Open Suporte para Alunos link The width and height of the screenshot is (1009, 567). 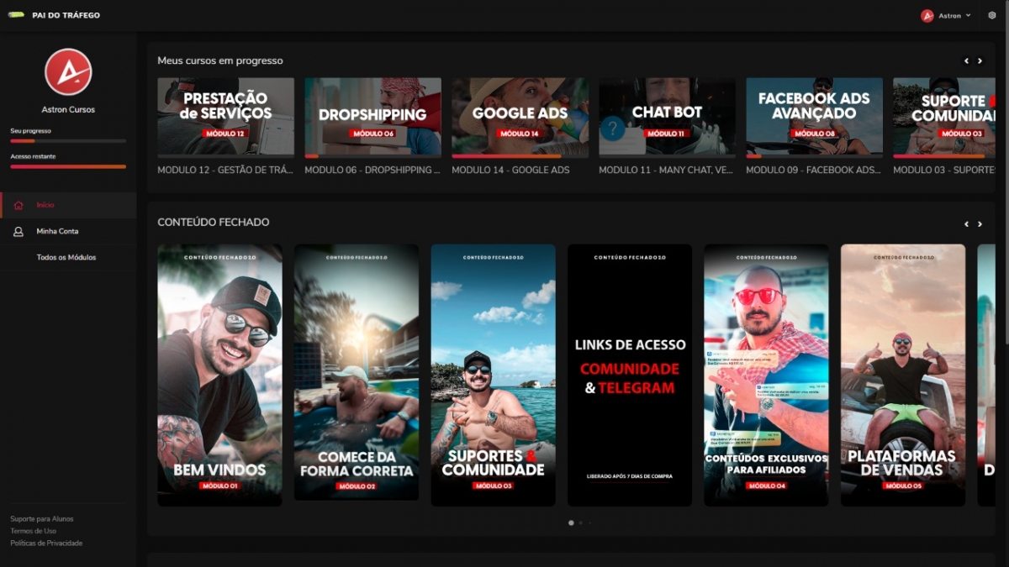(x=41, y=518)
